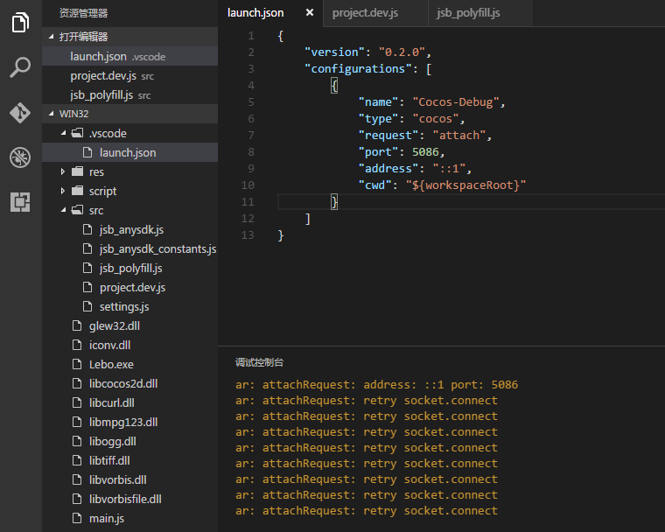
Task: Open the Explorer view in activity bar
Action: point(20,24)
